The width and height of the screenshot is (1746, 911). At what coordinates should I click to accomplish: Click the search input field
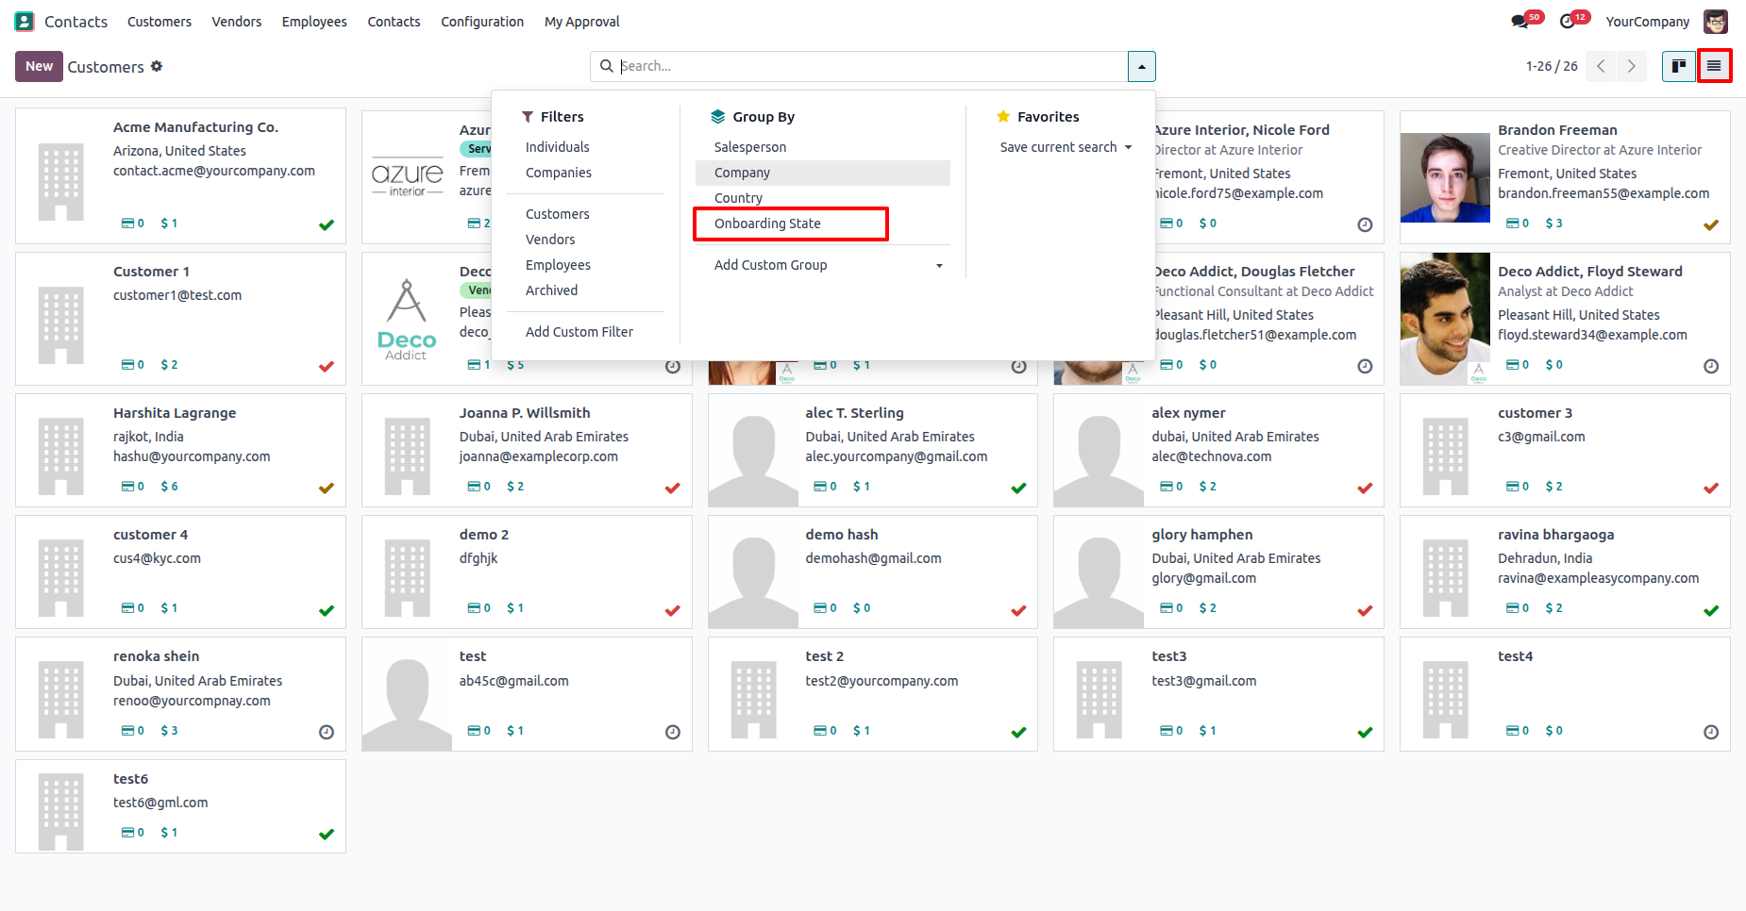[871, 66]
